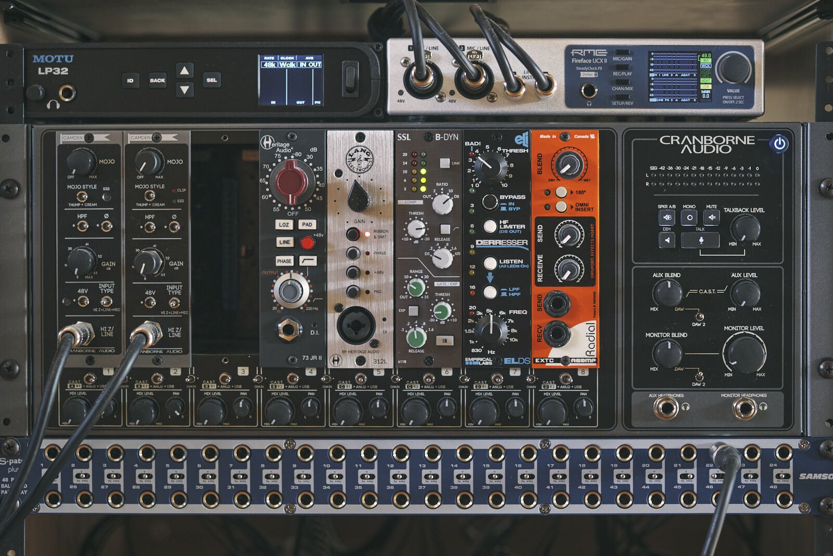The width and height of the screenshot is (833, 556).
Task: Toggle the Lang 312L +48V button
Action: coord(354,273)
